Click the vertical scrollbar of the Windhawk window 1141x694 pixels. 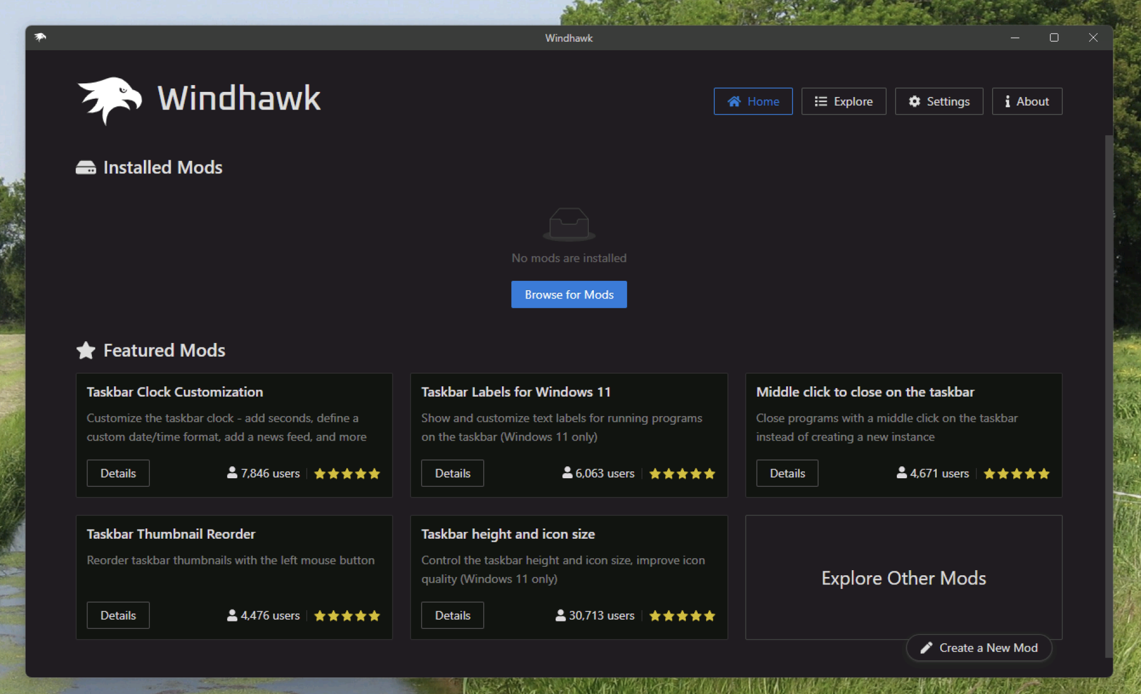[1108, 396]
